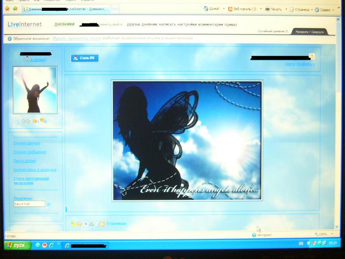345x259 pixels.
Task: Click the OK link next to the e-mail field
Action: tap(48, 204)
